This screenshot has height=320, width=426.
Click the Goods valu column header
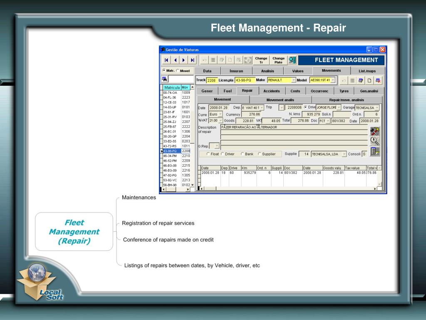click(334, 168)
